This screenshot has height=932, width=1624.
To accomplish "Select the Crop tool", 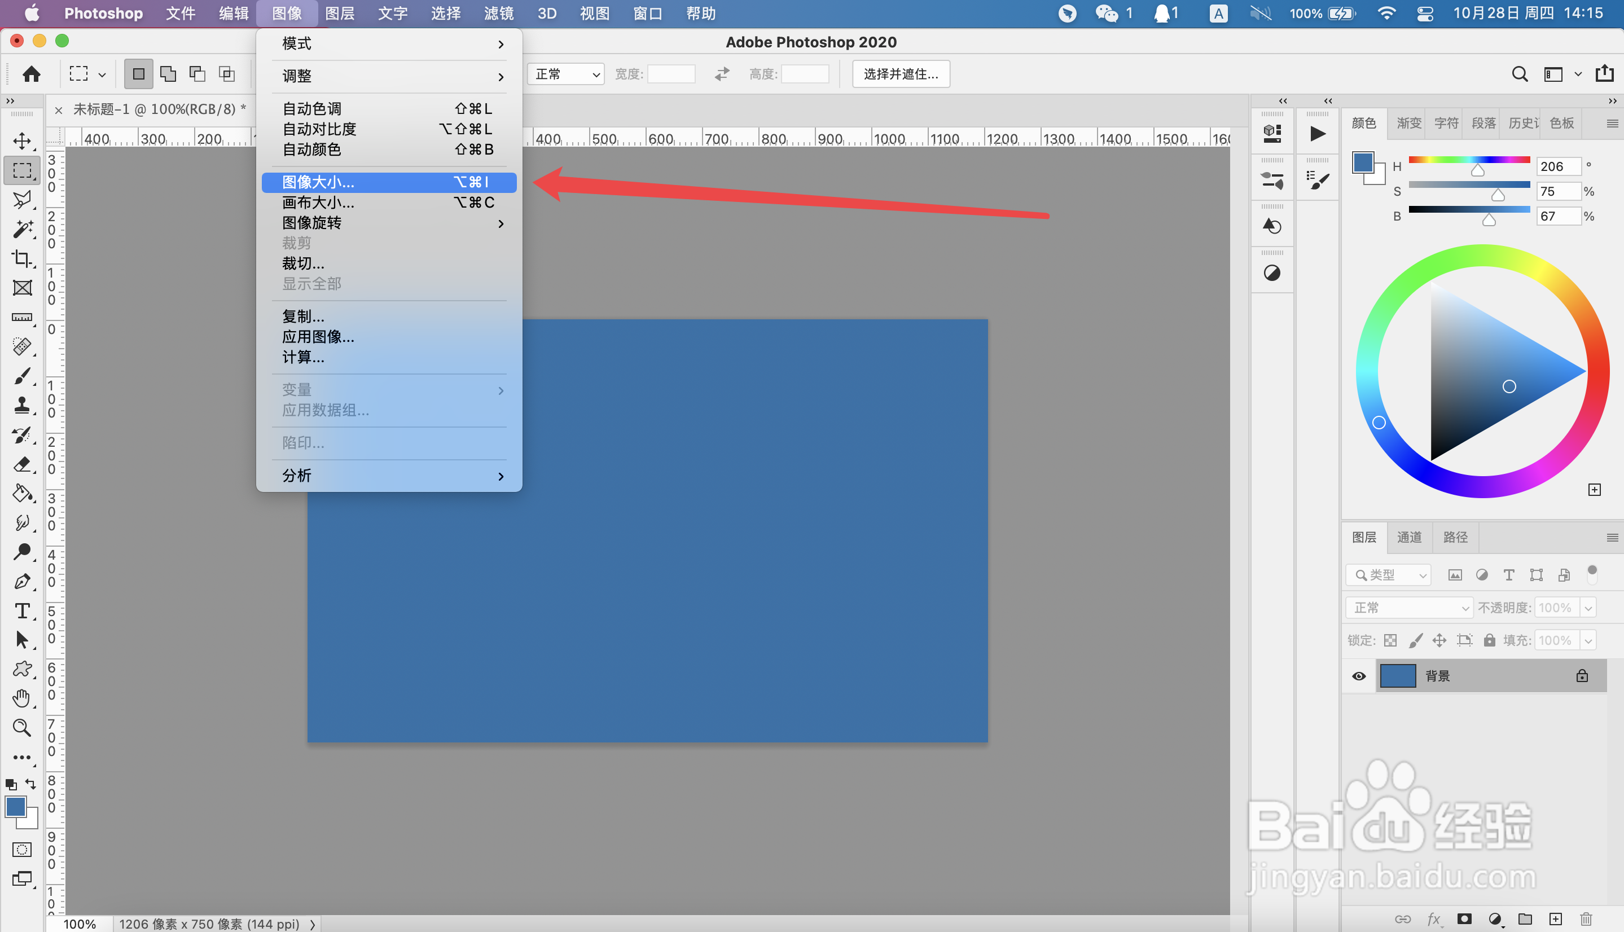I will [23, 258].
